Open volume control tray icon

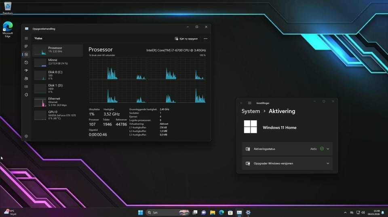coord(363,213)
